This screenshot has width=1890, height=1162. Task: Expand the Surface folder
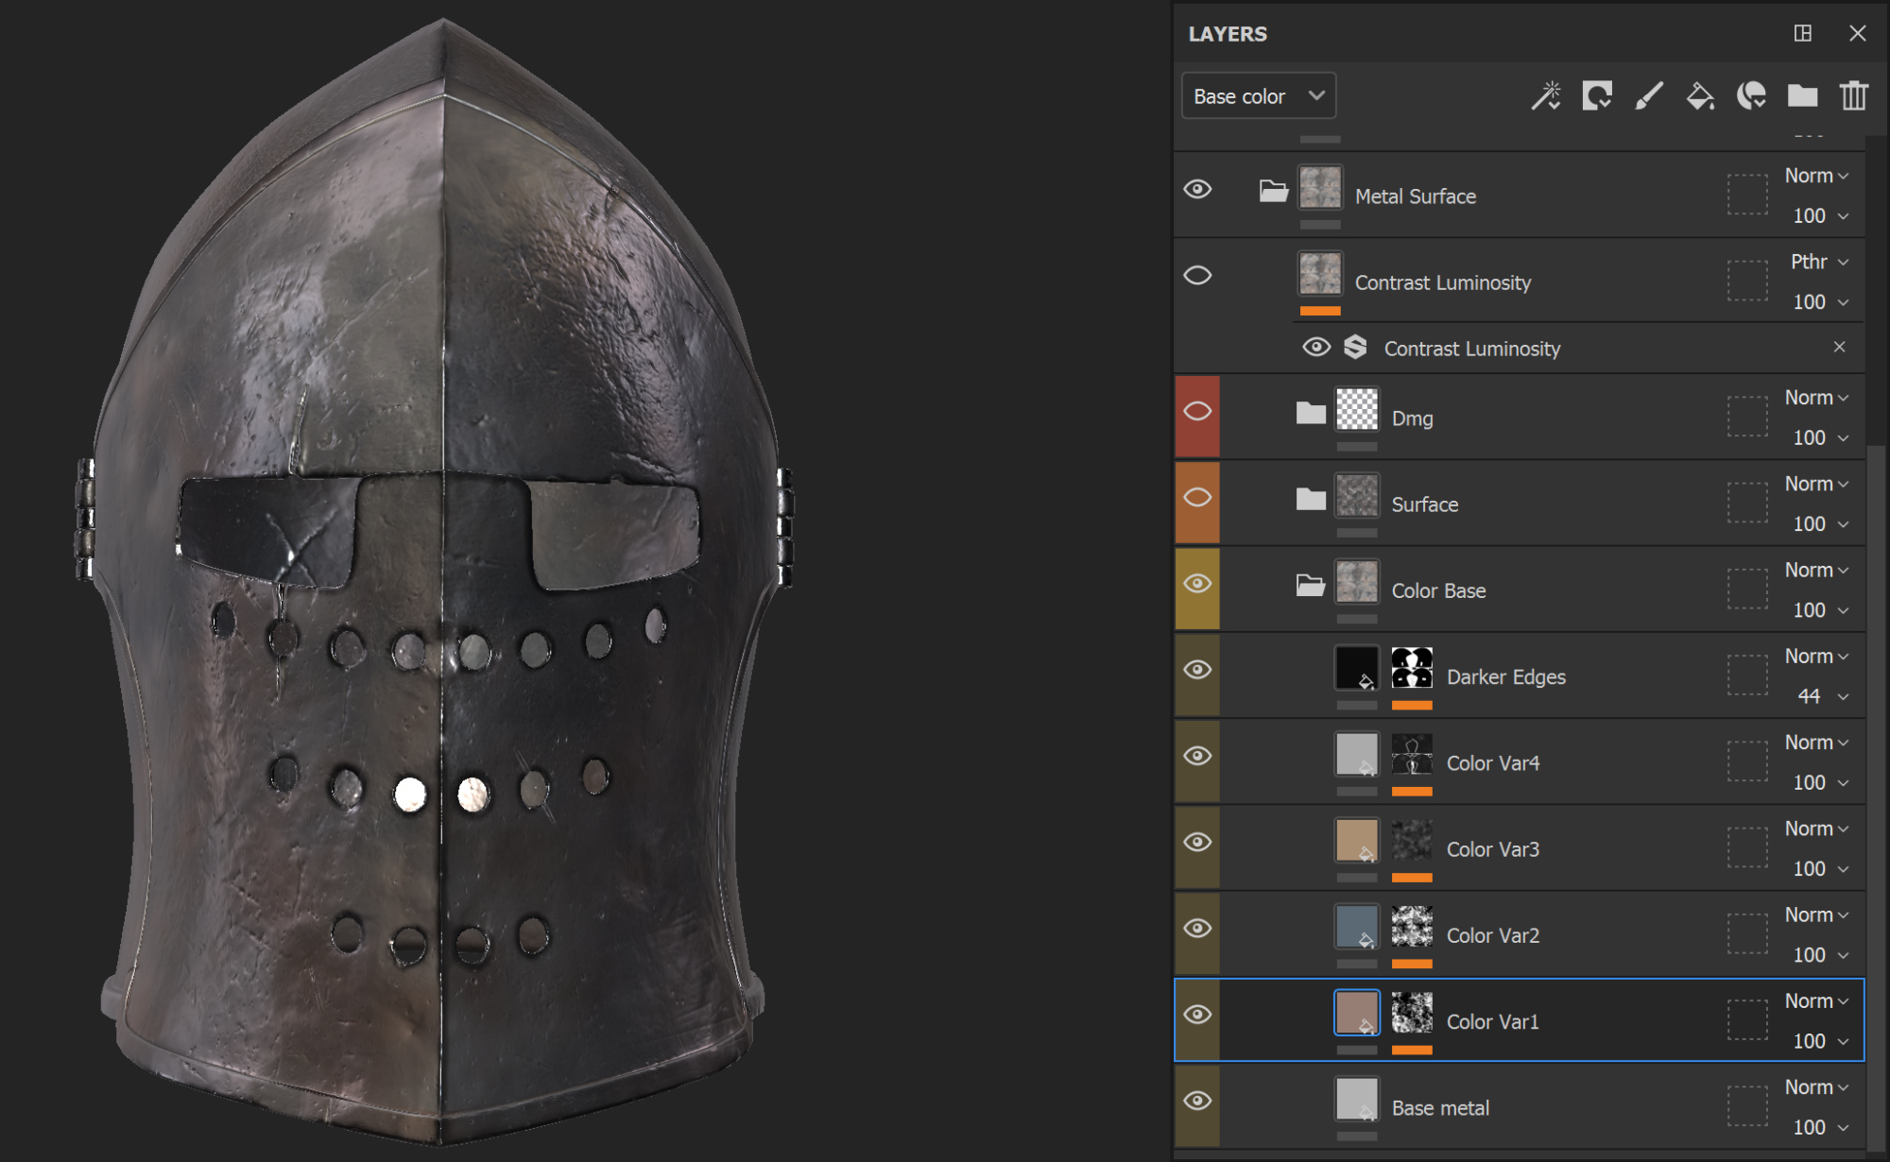click(1310, 499)
